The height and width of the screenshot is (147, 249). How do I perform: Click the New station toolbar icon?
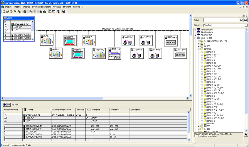click(x=4, y=11)
